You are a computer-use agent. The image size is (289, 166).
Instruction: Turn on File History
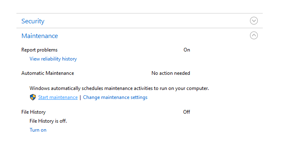tap(38, 130)
